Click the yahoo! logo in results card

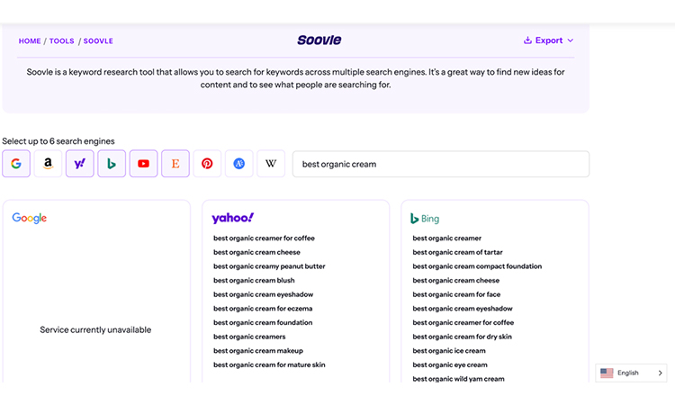233,218
